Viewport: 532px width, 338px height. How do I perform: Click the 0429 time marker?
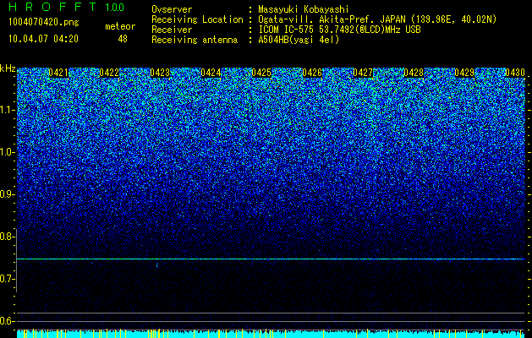click(464, 73)
